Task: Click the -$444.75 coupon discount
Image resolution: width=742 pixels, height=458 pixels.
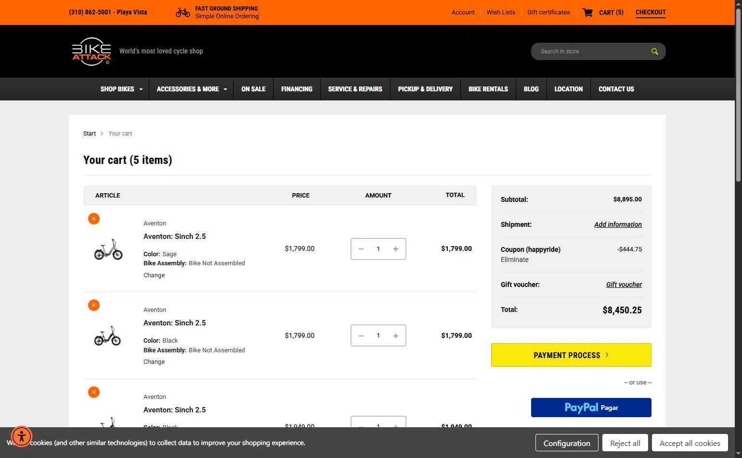Action: click(629, 249)
